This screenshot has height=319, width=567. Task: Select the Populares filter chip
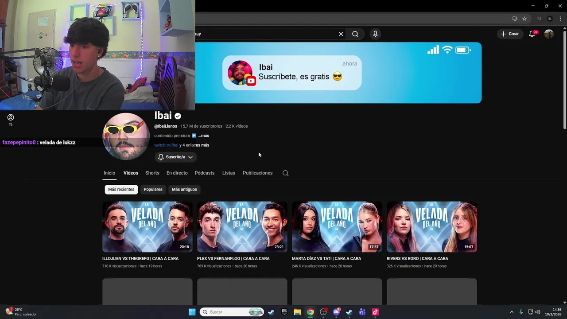[x=153, y=189]
